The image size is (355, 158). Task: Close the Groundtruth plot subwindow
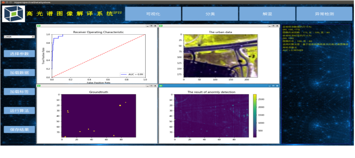[155, 86]
